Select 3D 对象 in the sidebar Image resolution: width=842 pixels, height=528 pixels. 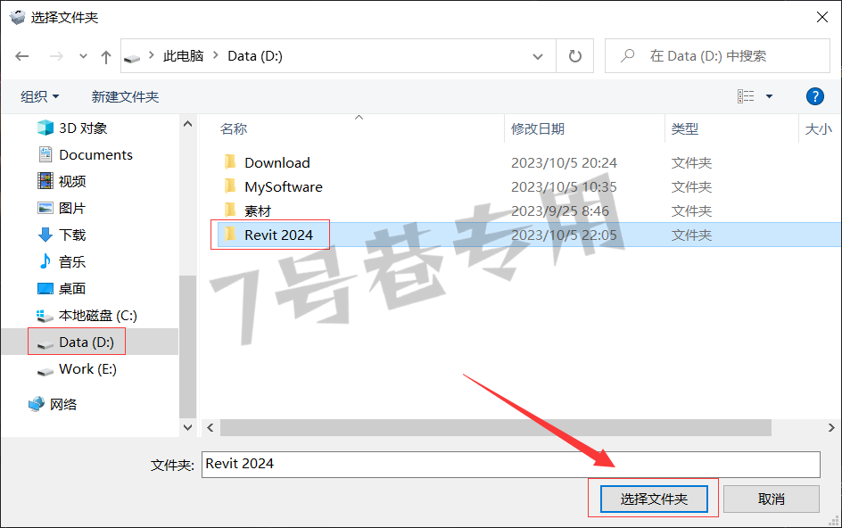click(x=83, y=128)
